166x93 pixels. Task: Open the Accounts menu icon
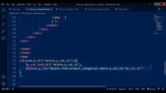pos(3,77)
